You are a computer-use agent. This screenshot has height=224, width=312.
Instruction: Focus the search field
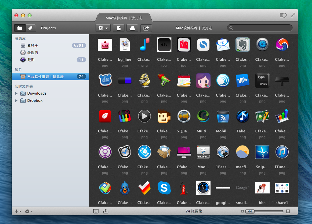coord(260,28)
